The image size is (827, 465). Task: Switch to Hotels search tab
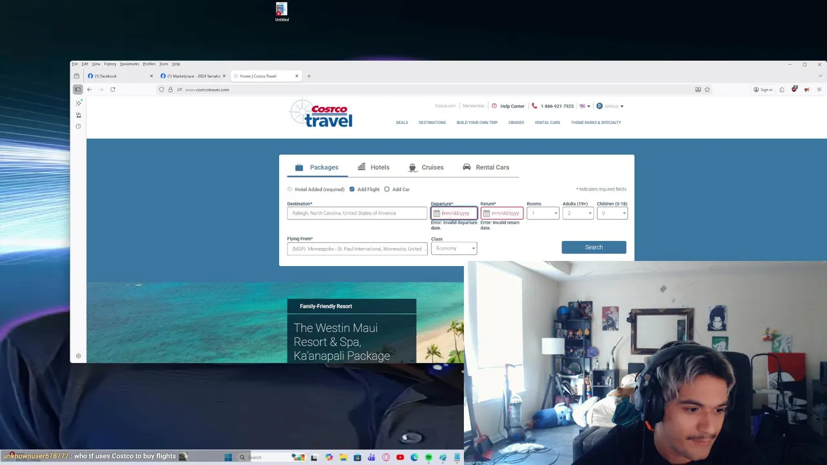tap(373, 167)
